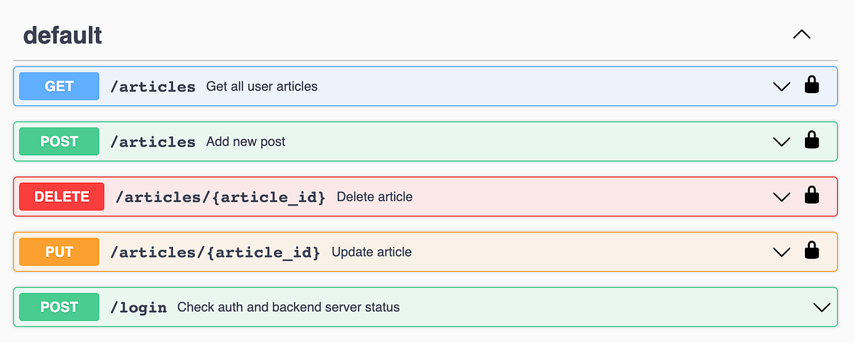The width and height of the screenshot is (854, 343).
Task: Open authorization lock on Add new post
Action: (x=811, y=141)
